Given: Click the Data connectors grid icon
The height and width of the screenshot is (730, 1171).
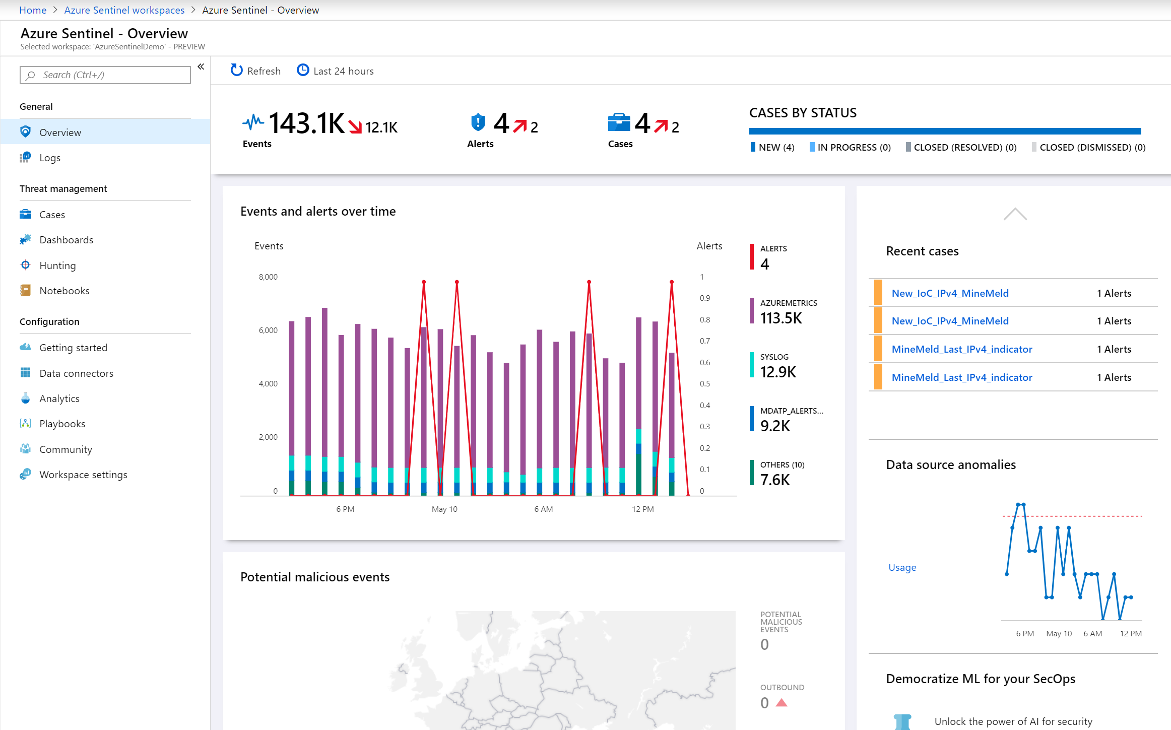Looking at the screenshot, I should [25, 373].
